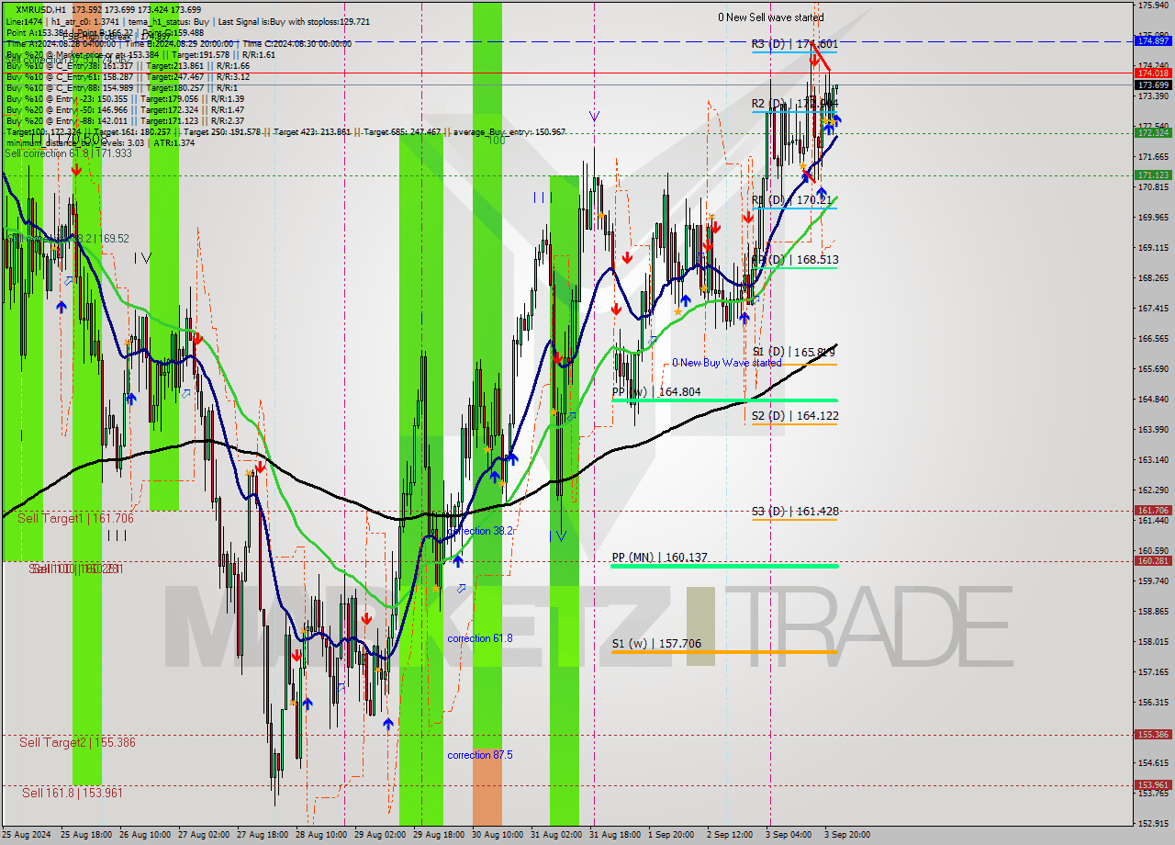
Task: Click the '28 Aug 10:00' time axis label
Action: 321,835
